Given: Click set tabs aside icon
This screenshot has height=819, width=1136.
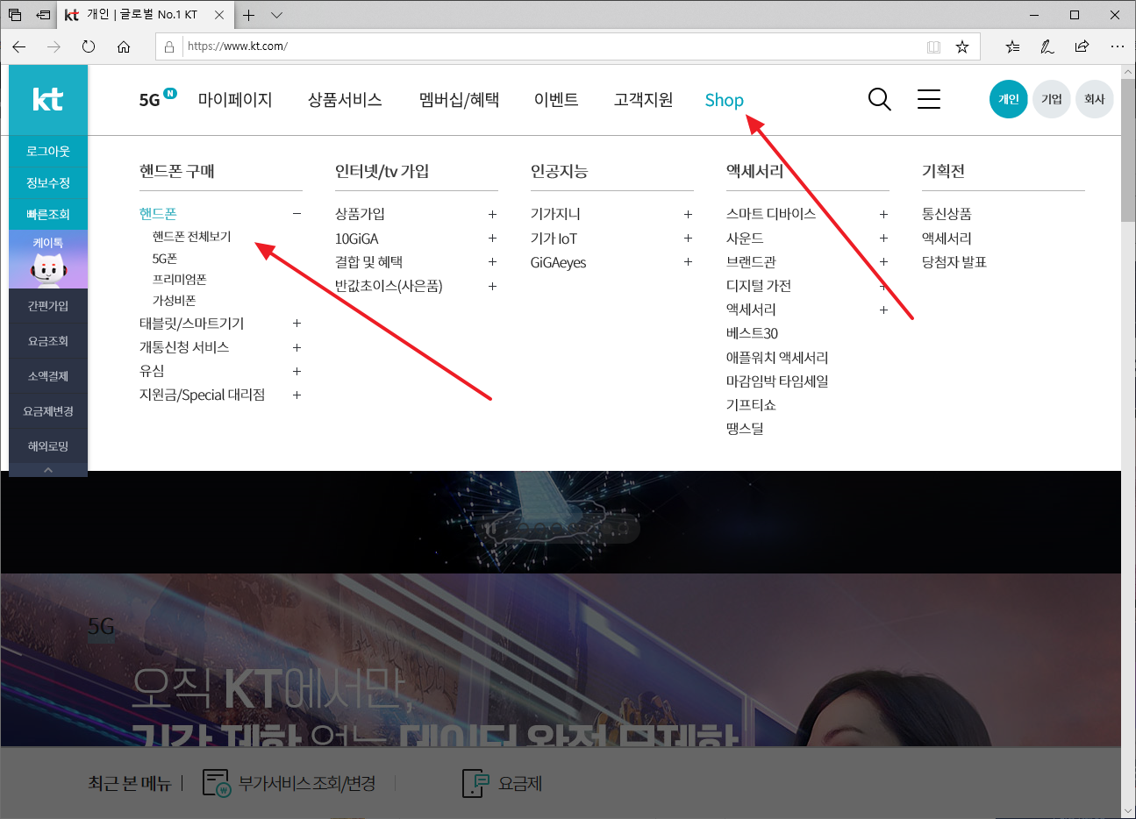Looking at the screenshot, I should 43,15.
